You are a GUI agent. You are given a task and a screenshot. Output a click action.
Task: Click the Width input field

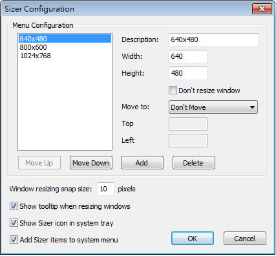[188, 56]
